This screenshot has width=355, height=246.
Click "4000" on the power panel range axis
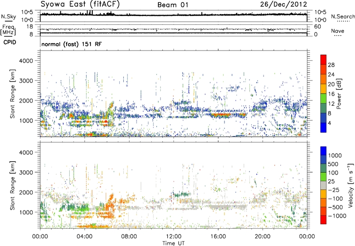26,61
